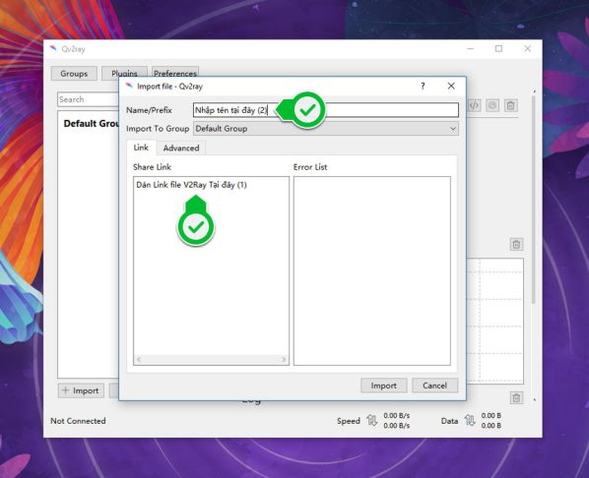
Task: Click the Import button in the dialog
Action: pyautogui.click(x=383, y=386)
